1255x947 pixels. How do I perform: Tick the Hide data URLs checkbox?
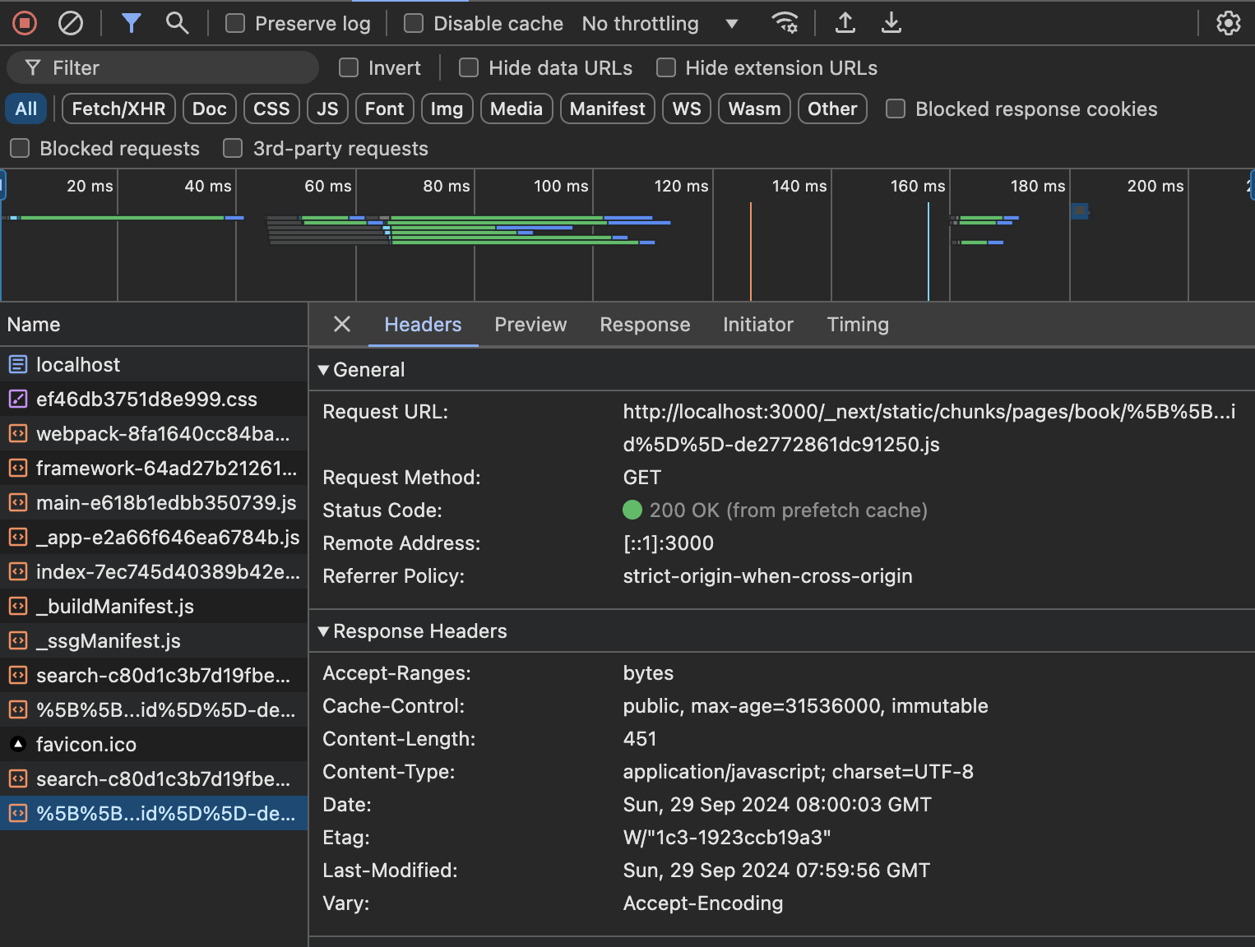(469, 68)
